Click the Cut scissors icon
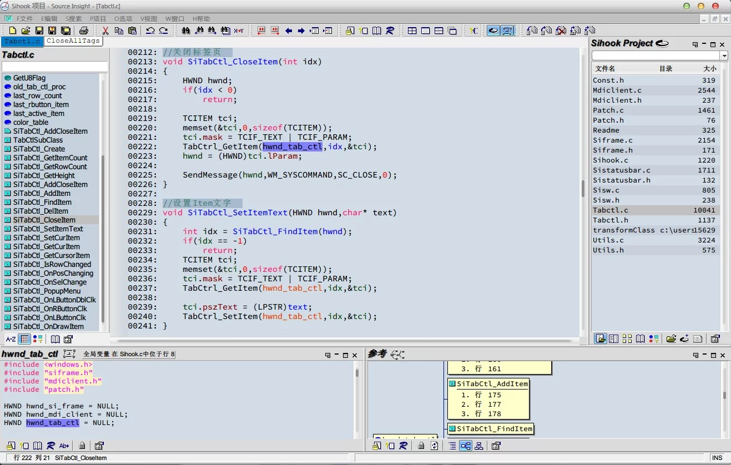This screenshot has width=731, height=465. coord(105,31)
